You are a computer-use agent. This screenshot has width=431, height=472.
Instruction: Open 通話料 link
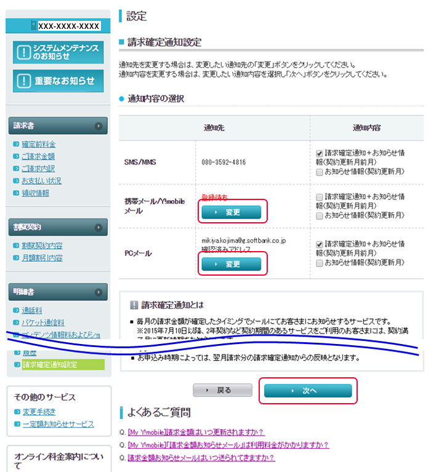pos(32,310)
